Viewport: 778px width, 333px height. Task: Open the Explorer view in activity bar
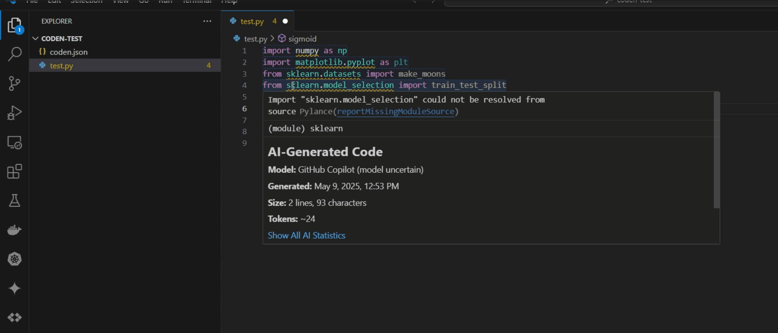point(15,25)
